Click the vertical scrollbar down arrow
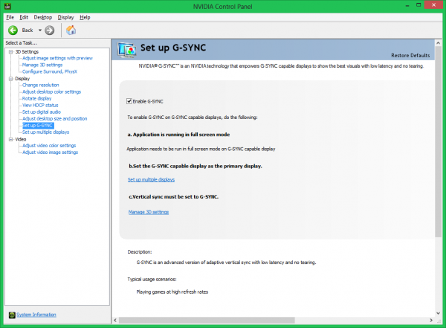Screen dimensions: 446x328 tap(438, 313)
